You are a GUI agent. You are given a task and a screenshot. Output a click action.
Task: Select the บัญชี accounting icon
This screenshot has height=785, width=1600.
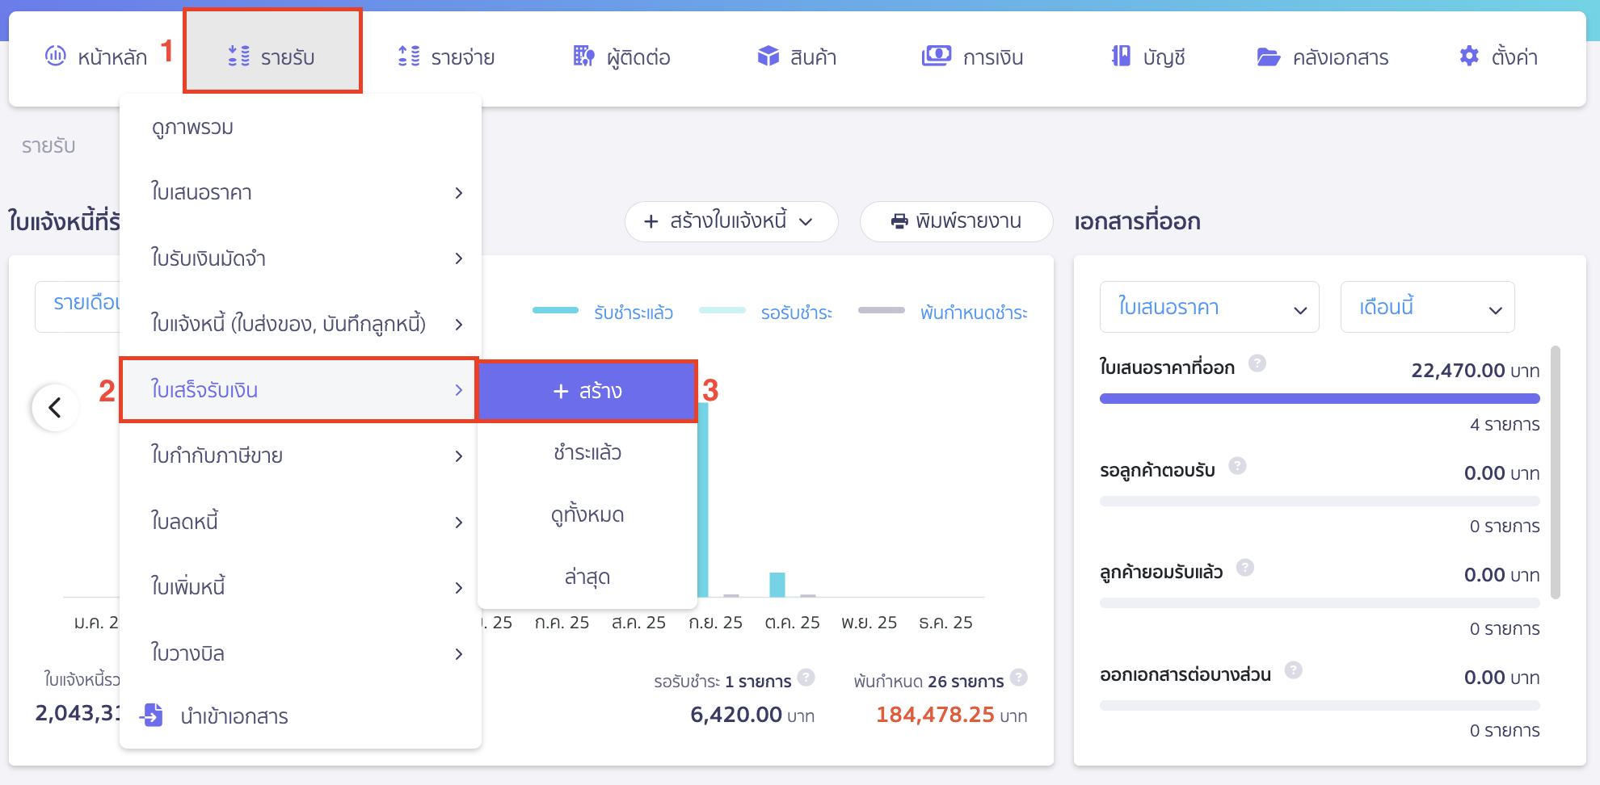(1119, 57)
